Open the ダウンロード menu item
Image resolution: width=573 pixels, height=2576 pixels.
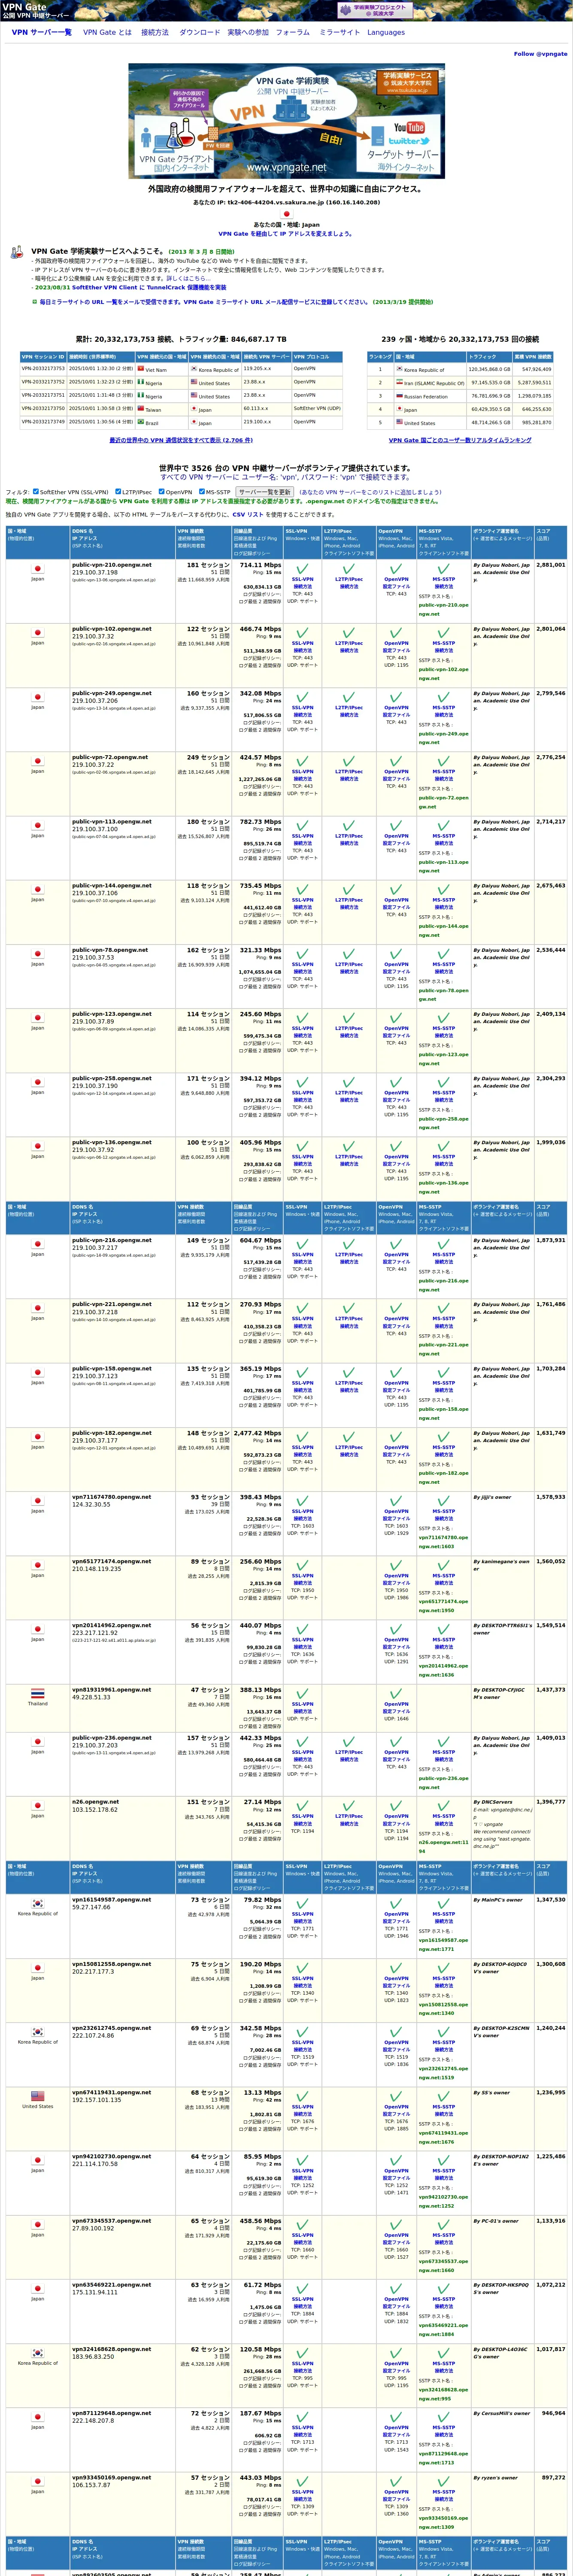point(199,32)
